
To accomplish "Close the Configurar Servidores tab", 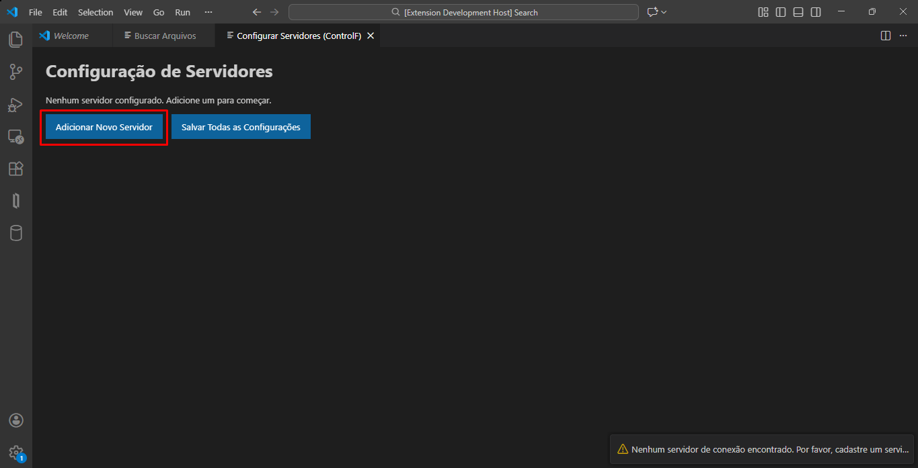I will [371, 36].
